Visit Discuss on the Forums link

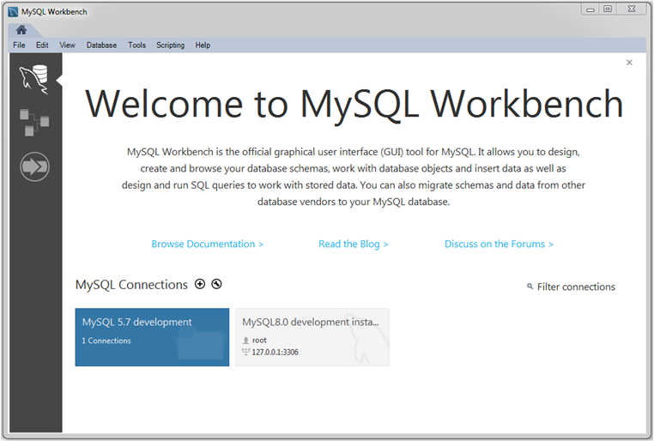click(499, 245)
